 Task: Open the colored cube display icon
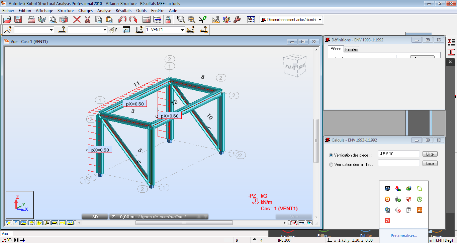click(x=226, y=19)
